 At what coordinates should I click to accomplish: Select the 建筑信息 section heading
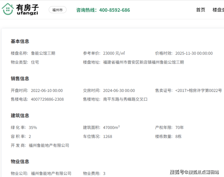point(20,115)
